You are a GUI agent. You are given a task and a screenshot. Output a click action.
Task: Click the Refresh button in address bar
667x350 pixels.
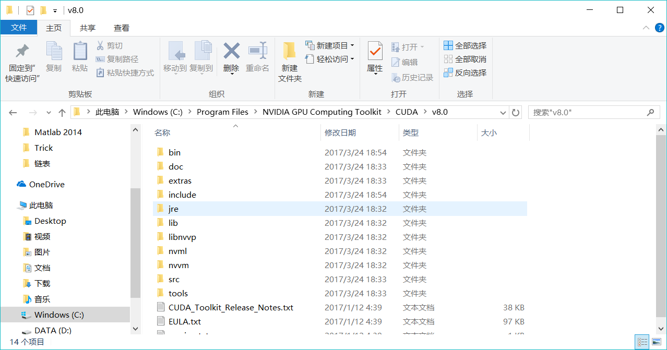tap(516, 113)
